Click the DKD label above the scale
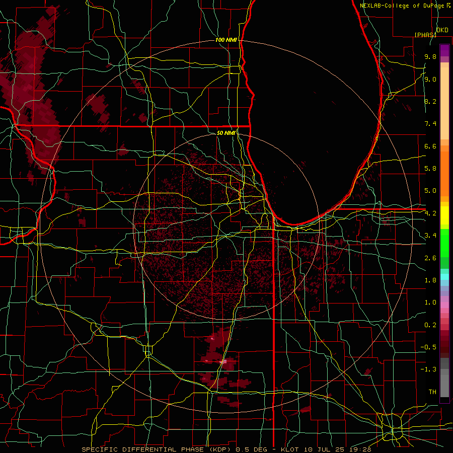453x453 pixels. click(x=442, y=30)
